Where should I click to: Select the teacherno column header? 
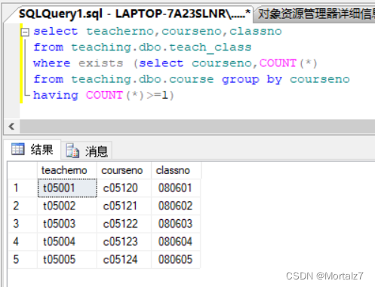(67, 170)
